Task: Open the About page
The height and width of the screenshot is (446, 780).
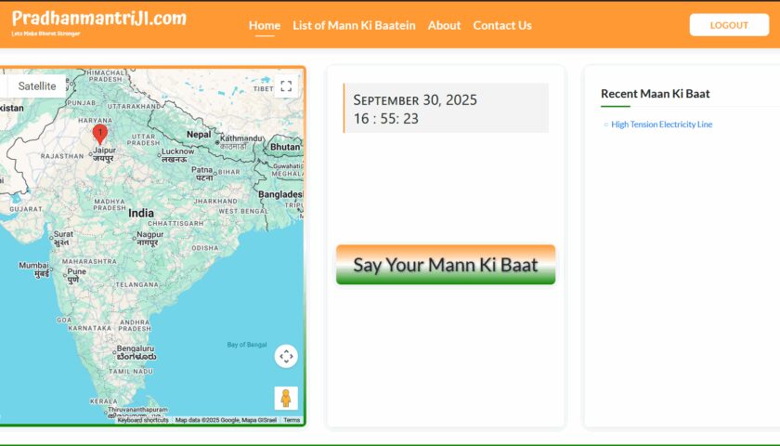Action: (x=444, y=25)
